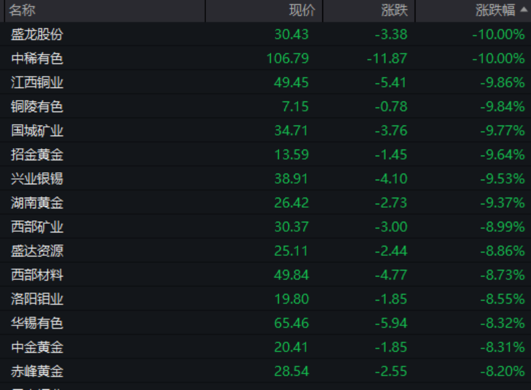
Task: Click the price 28.54 for 赤峰黄金
Action: click(x=291, y=371)
